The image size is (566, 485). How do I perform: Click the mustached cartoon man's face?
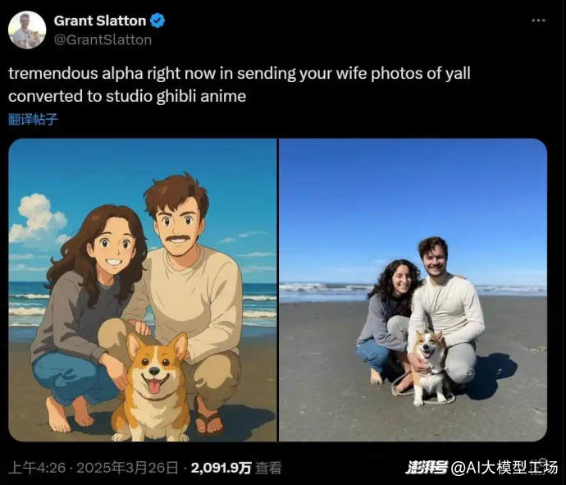pos(178,226)
